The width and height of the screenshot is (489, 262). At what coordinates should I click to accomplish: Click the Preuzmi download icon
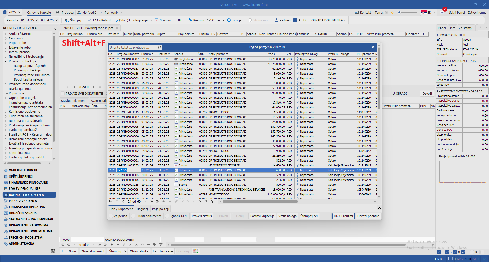(190, 20)
